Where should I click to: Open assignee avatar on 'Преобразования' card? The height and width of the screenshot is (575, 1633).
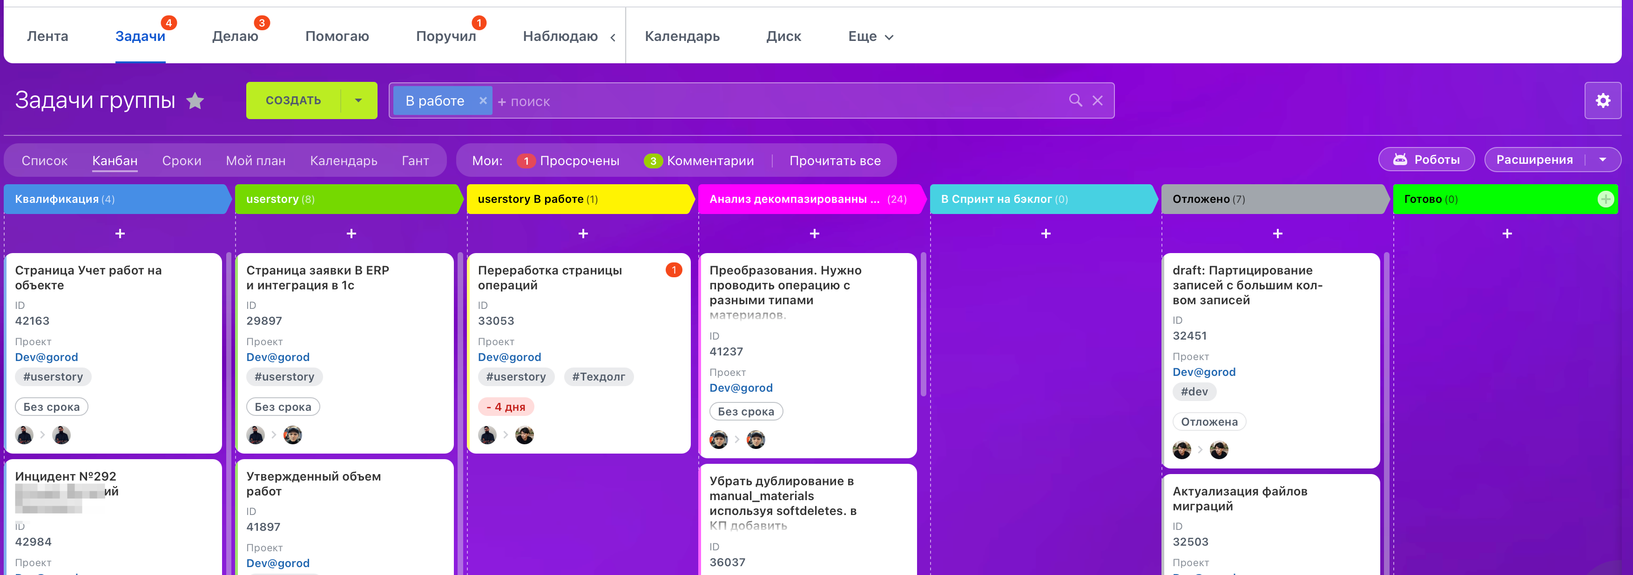pos(756,440)
